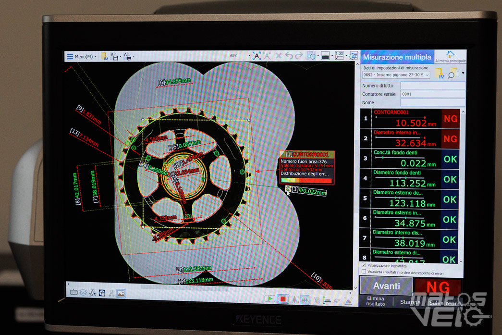Select the dotted-region measurement tool icon

tap(311, 56)
